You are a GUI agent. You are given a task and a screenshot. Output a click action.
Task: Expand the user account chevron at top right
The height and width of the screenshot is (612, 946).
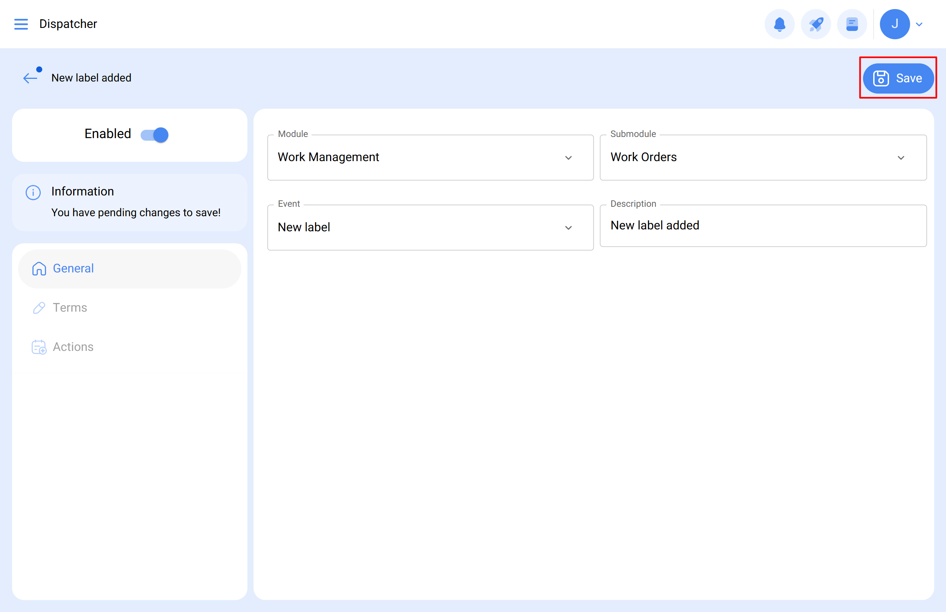(920, 24)
